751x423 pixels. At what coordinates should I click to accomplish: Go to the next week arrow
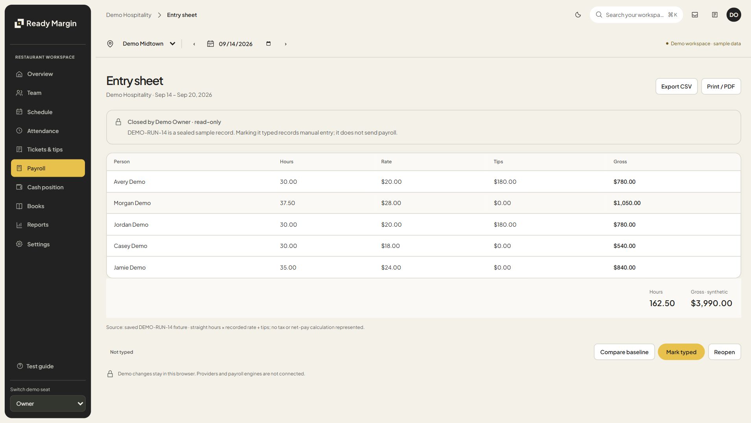point(285,44)
